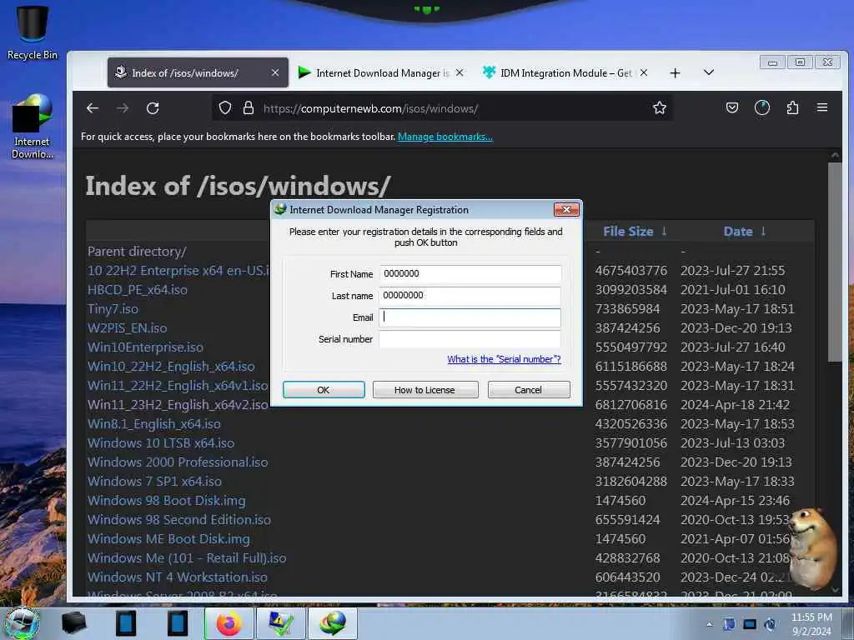Open Windows NT 4 Workstation.iso link
The width and height of the screenshot is (854, 640).
(x=178, y=577)
